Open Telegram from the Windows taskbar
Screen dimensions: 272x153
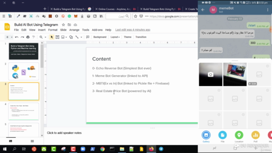coord(161,149)
